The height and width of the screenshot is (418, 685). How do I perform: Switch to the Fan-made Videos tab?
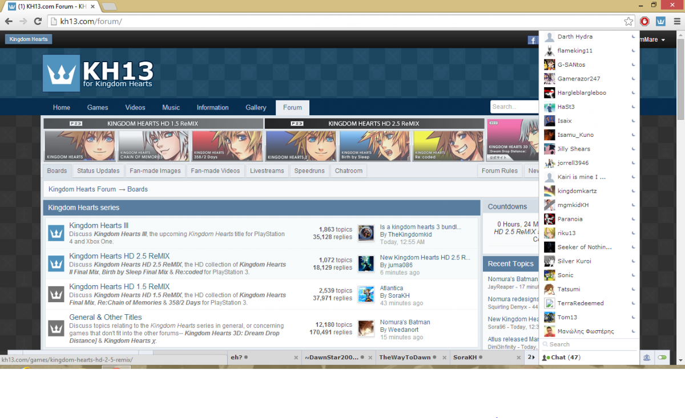[215, 171]
